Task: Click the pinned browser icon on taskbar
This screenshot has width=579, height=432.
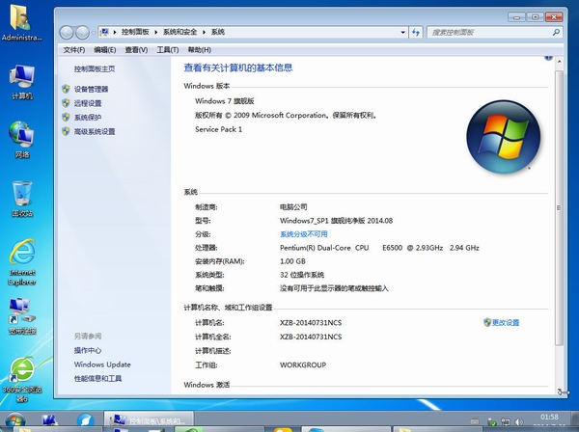Action: 85,421
